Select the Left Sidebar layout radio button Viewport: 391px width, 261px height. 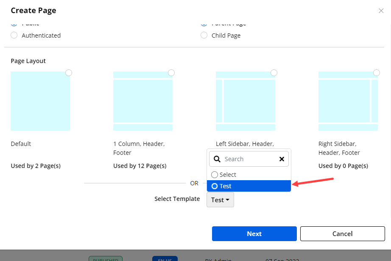point(274,73)
